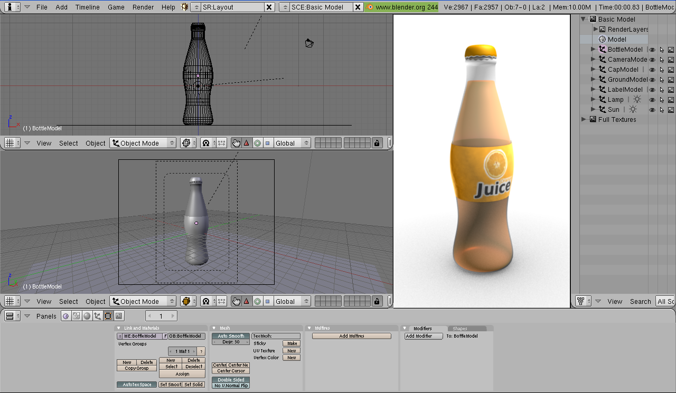Viewport: 676px width, 393px height.
Task: Expand the Full Textures tree entry
Action: tap(583, 119)
